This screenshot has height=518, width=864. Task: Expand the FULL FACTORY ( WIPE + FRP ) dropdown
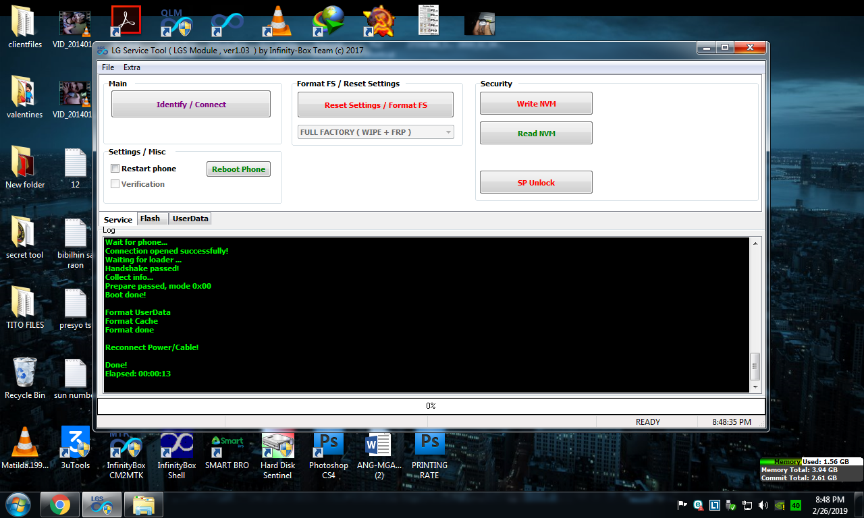click(x=376, y=132)
